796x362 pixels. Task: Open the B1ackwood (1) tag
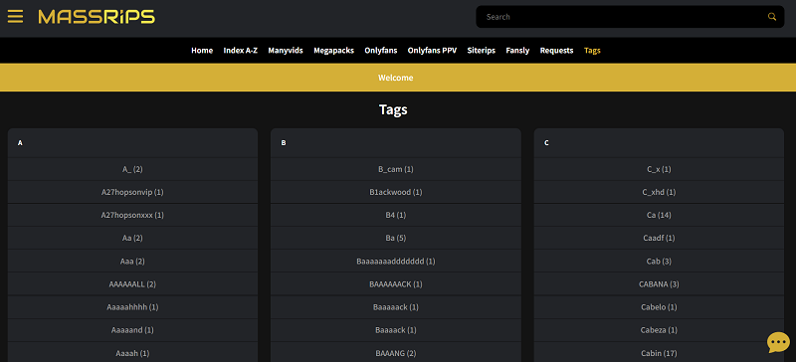tap(395, 192)
